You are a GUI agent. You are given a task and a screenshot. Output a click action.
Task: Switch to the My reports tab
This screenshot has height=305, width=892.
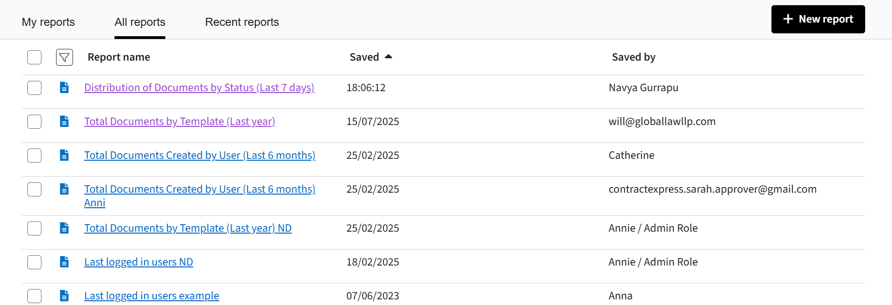48,22
